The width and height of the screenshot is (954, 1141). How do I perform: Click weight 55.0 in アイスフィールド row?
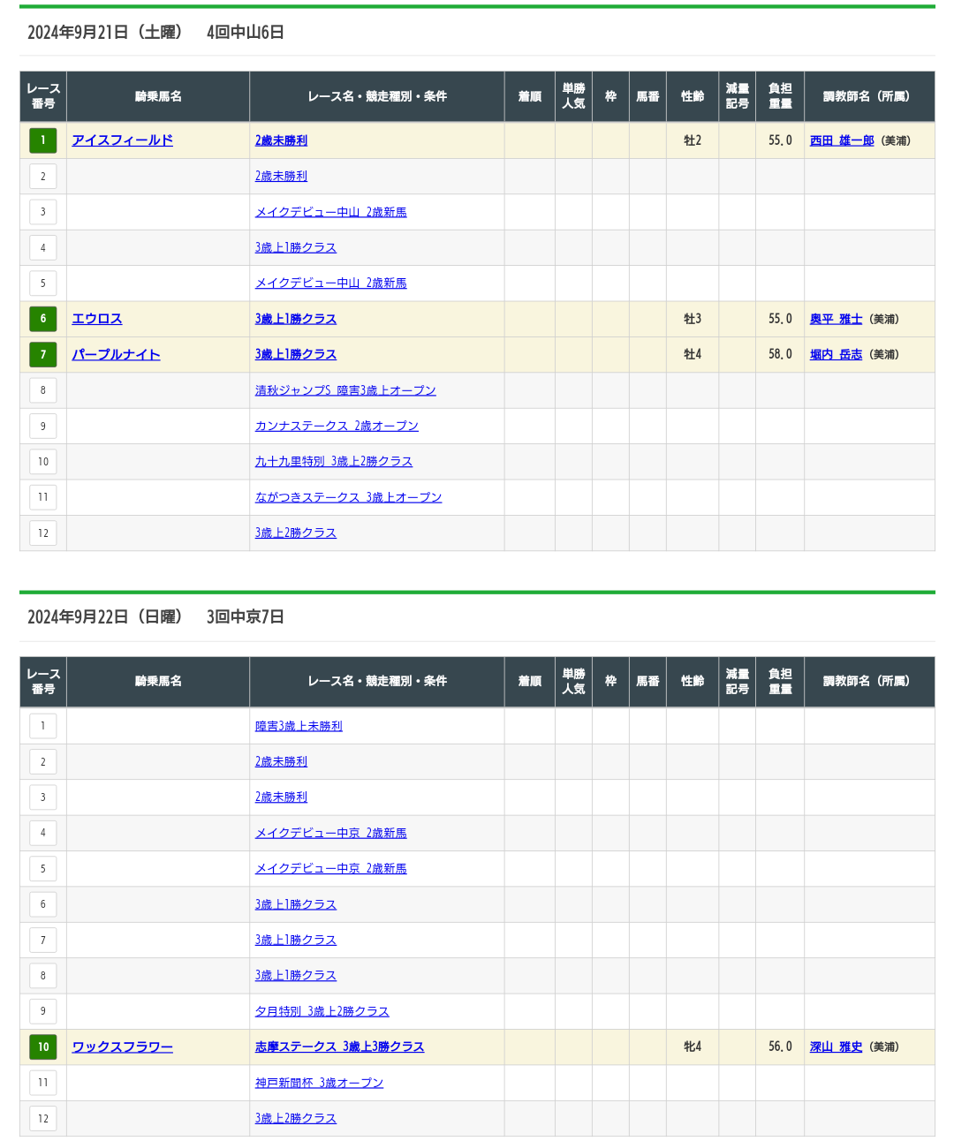[x=780, y=140]
